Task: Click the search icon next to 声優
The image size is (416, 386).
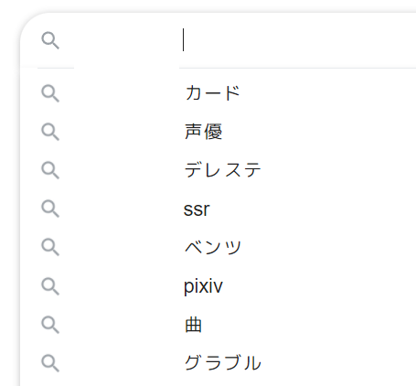Action: click(50, 132)
